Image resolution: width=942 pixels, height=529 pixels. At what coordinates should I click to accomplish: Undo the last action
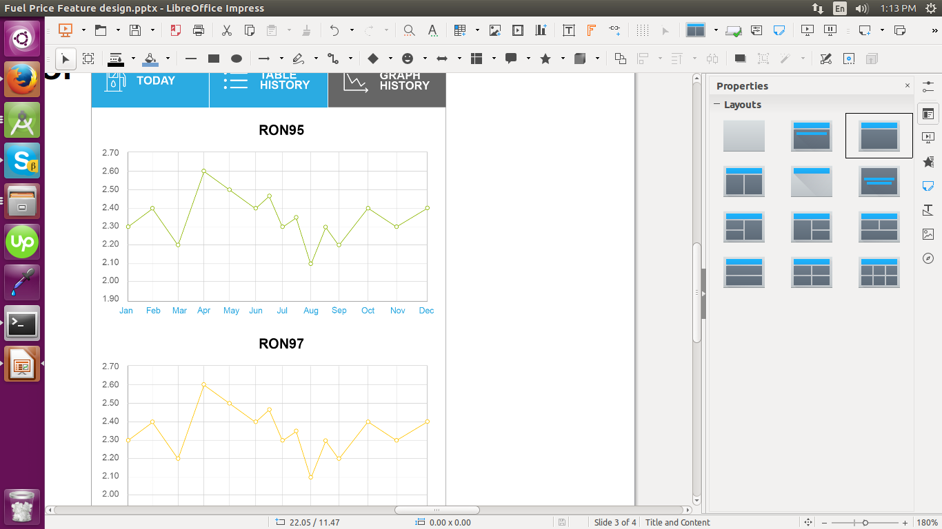[334, 30]
